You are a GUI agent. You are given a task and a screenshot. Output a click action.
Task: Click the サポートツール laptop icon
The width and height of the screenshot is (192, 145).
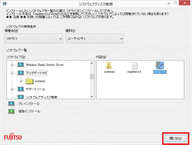(21, 89)
